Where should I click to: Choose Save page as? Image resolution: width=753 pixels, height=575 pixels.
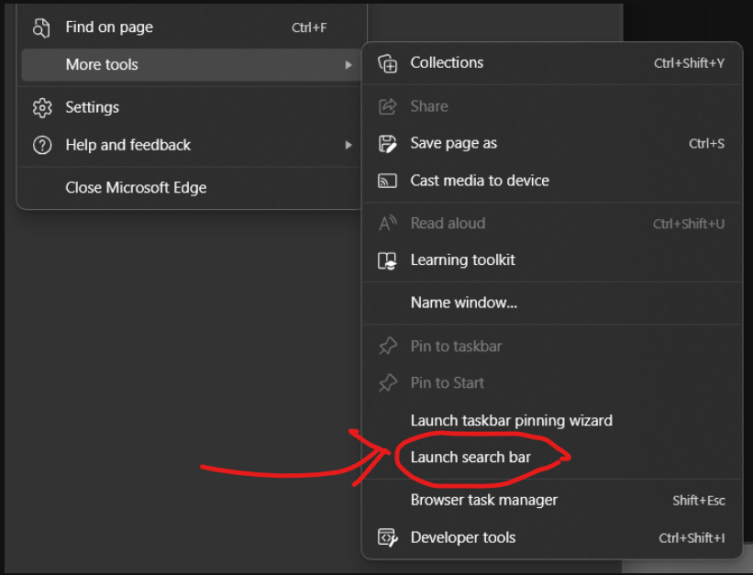click(x=552, y=143)
